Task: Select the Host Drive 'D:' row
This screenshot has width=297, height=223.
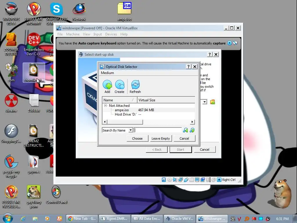Action: [148, 114]
